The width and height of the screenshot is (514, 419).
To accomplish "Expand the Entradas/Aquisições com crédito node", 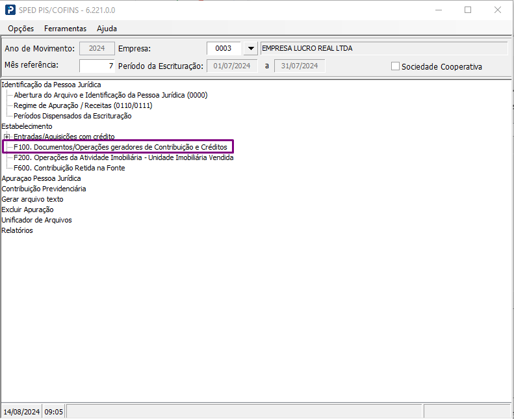I will pos(7,137).
